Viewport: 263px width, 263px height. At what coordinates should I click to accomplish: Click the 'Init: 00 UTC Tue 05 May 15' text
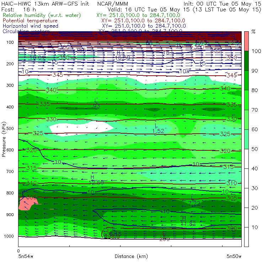(222, 4)
